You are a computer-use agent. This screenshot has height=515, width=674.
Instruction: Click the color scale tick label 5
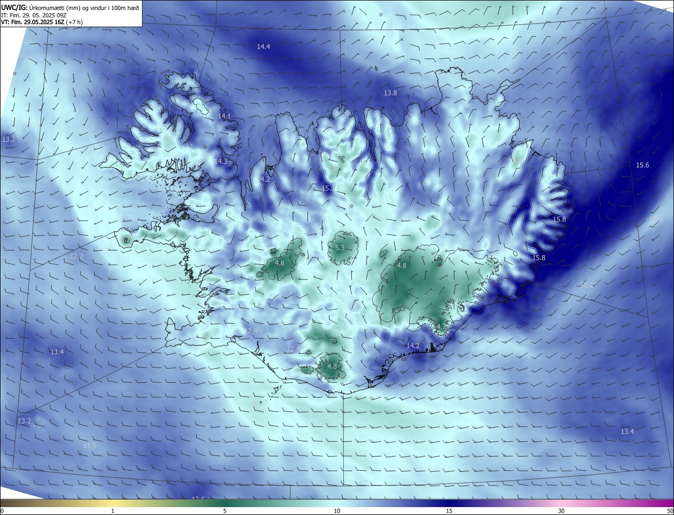[225, 511]
